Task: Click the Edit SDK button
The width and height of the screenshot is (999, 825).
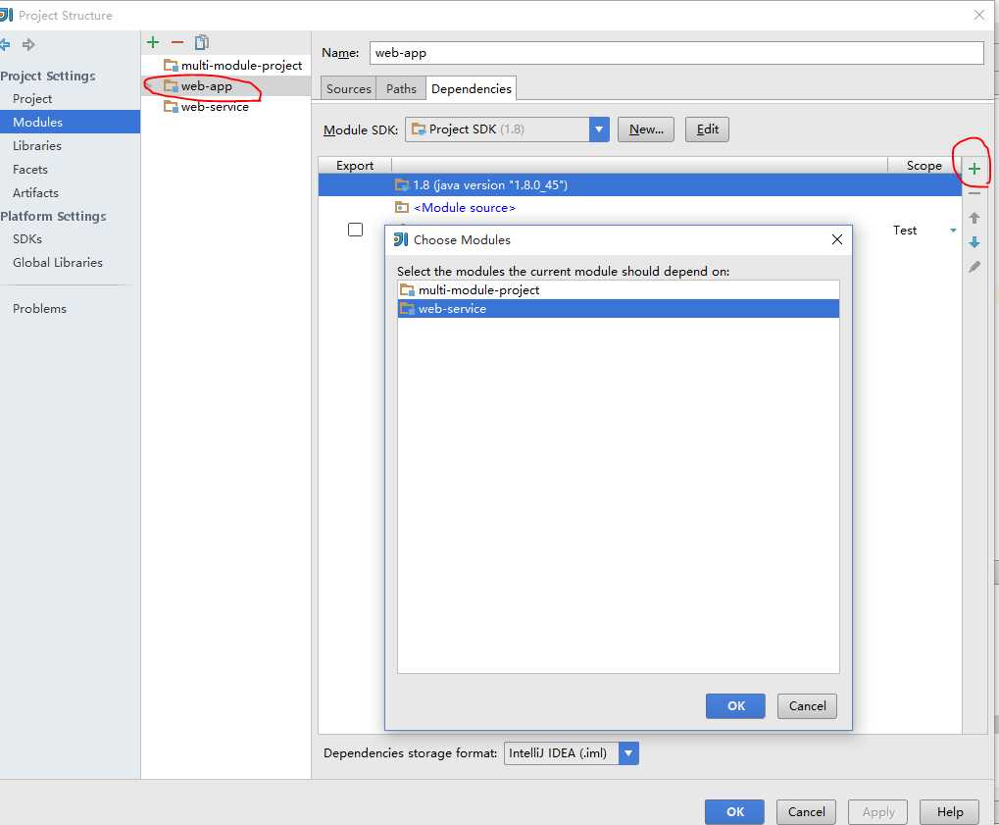Action: [x=707, y=129]
